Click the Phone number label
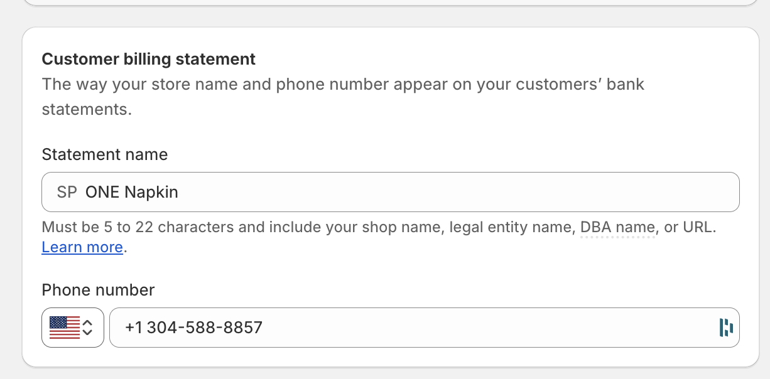 click(98, 290)
